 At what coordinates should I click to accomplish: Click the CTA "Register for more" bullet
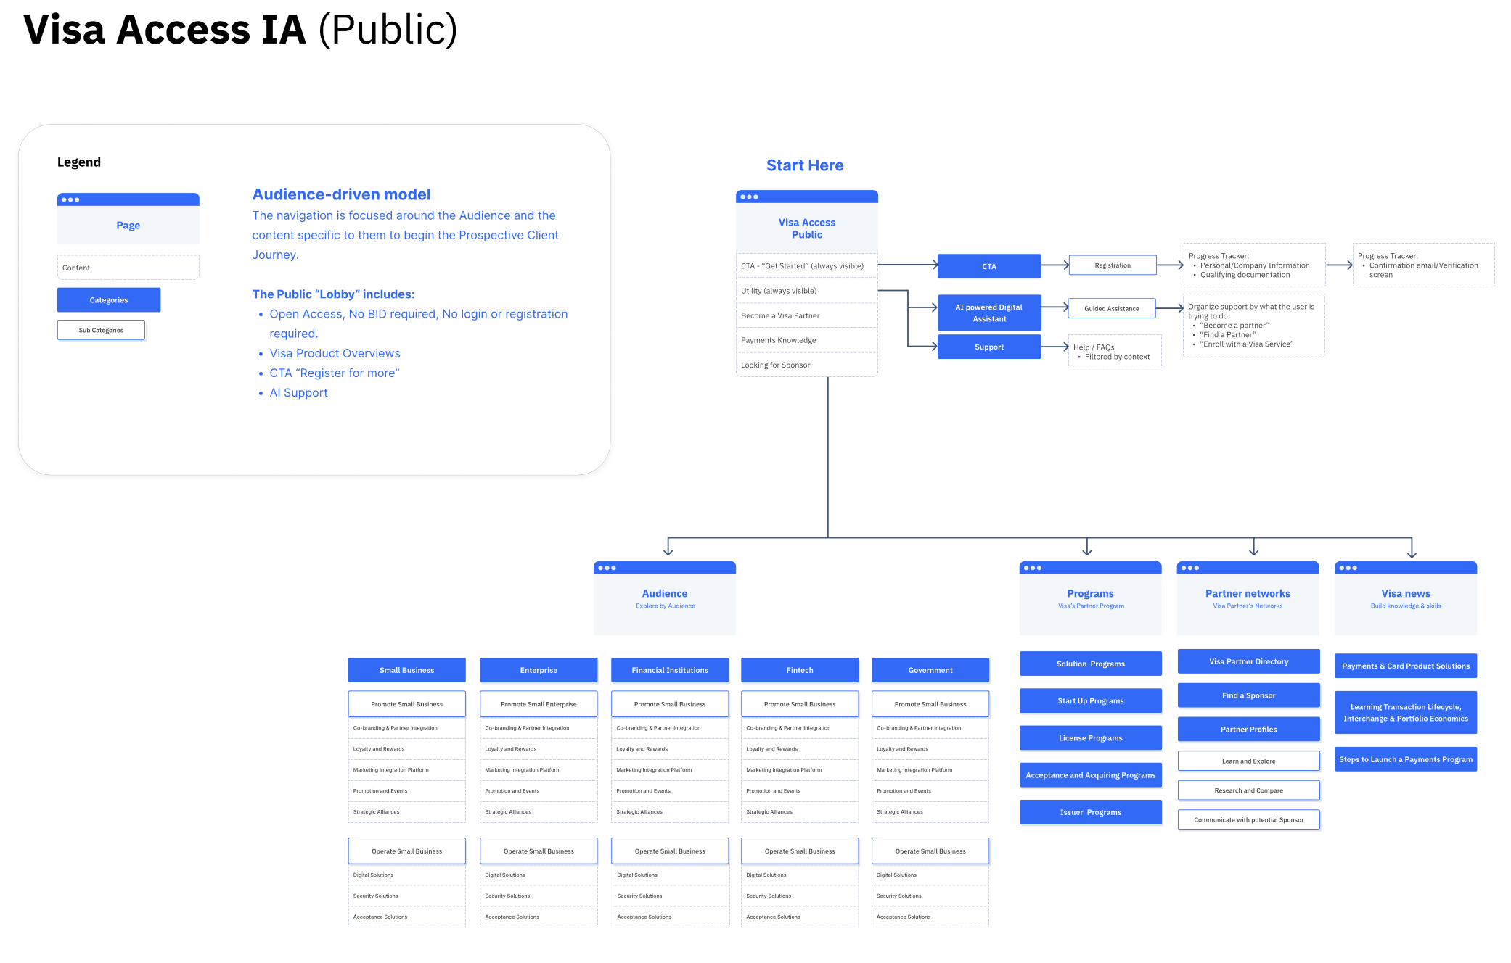coord(335,373)
